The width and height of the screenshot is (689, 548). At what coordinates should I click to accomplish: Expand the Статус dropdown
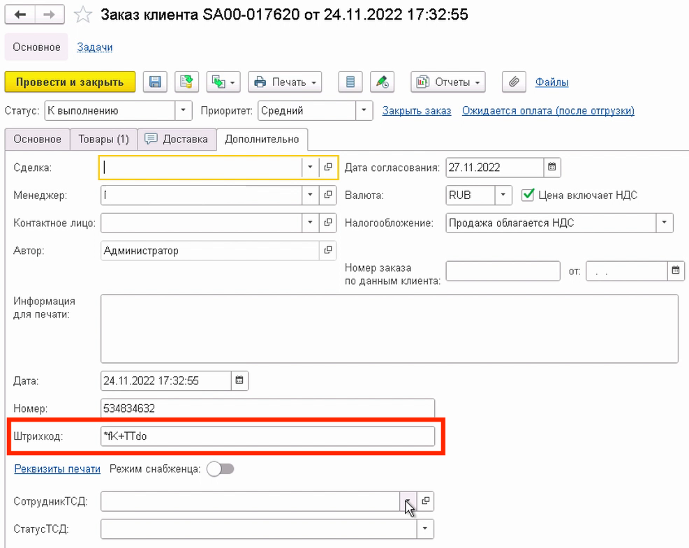(183, 110)
